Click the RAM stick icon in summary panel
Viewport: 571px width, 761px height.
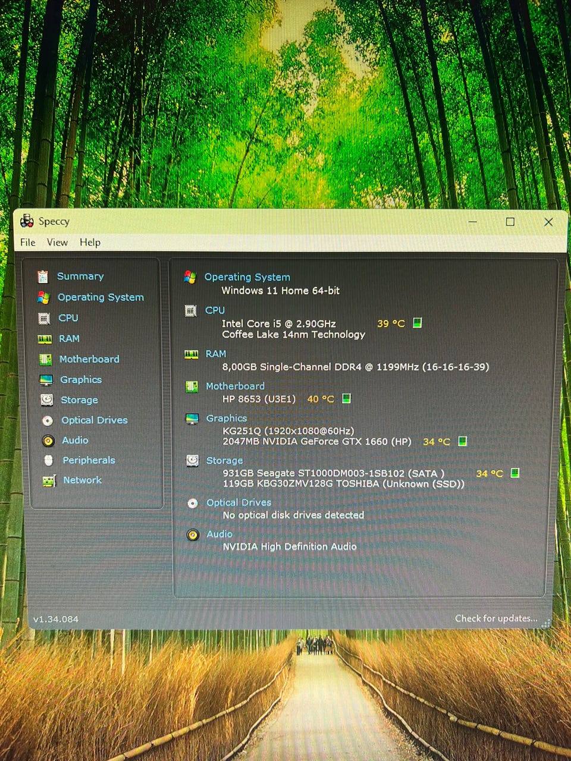click(x=191, y=354)
